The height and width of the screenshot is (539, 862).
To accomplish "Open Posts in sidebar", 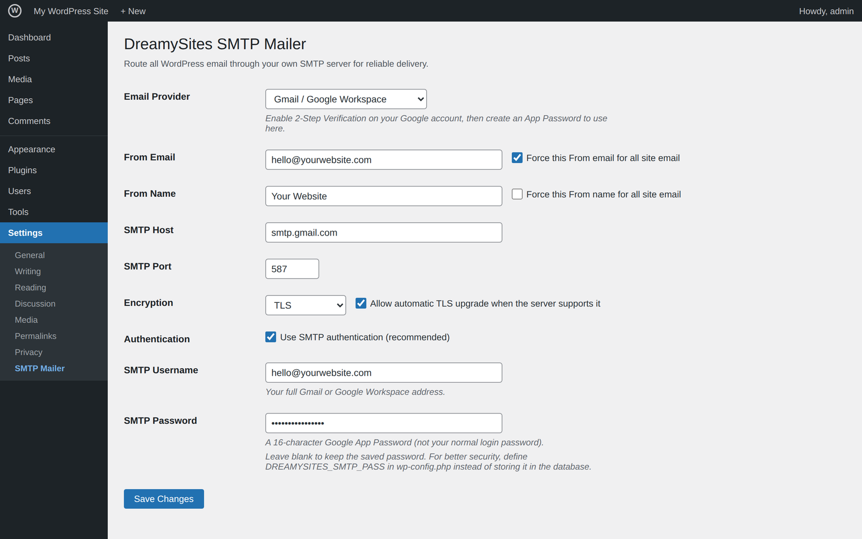I will click(54, 58).
